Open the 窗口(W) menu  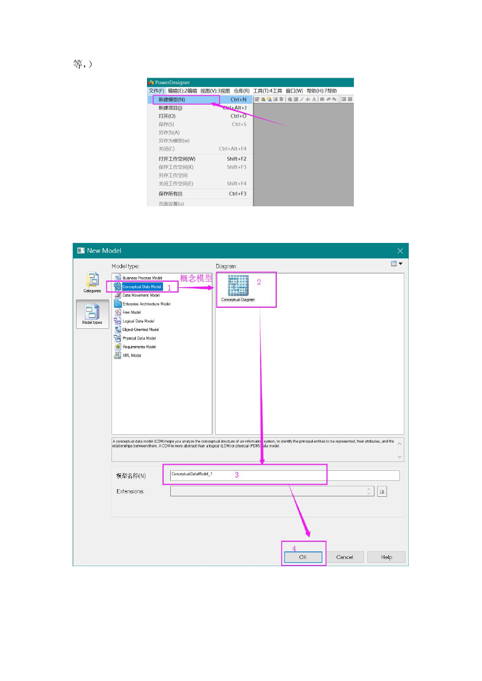[294, 91]
